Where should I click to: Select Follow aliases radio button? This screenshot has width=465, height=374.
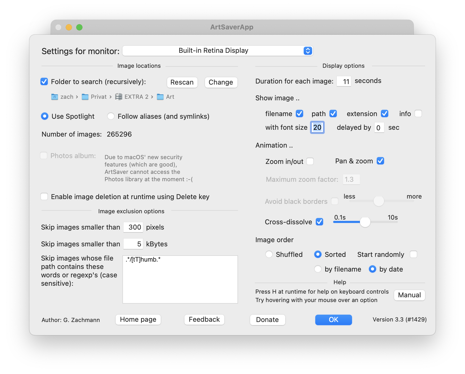(111, 116)
